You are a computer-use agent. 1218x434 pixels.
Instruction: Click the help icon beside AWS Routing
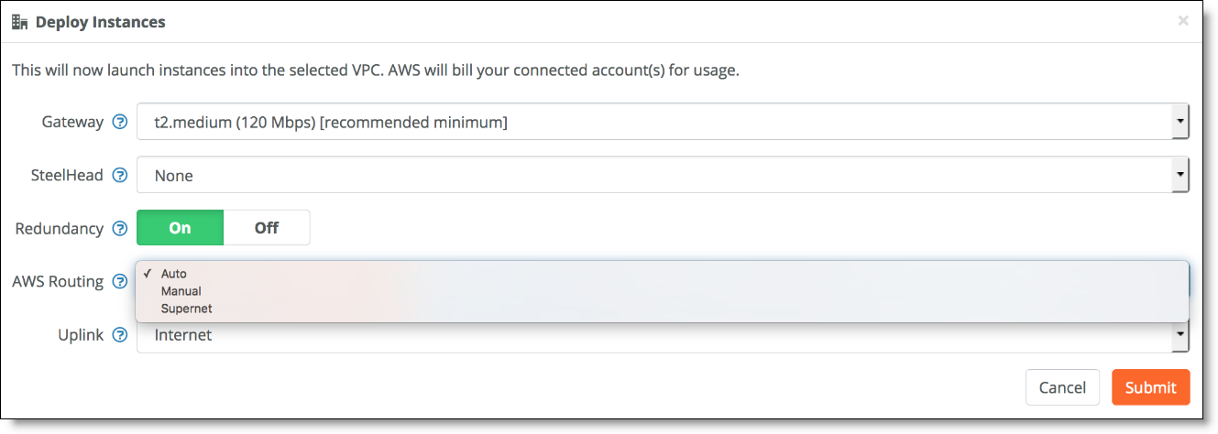[x=119, y=281]
